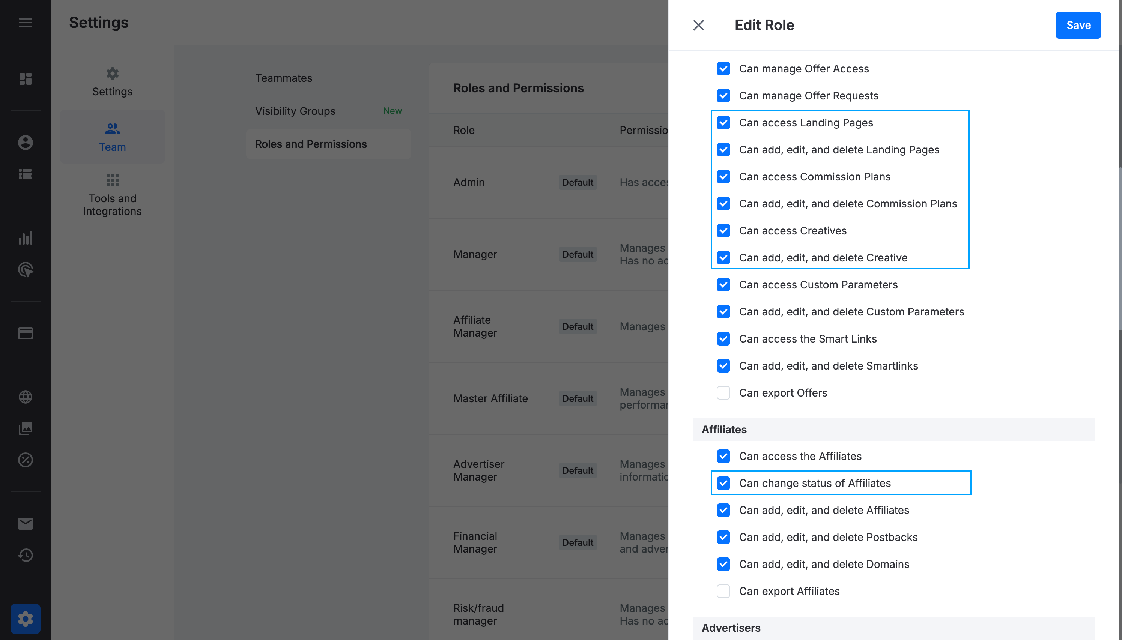Open the mail envelope icon in sidebar

tap(26, 523)
